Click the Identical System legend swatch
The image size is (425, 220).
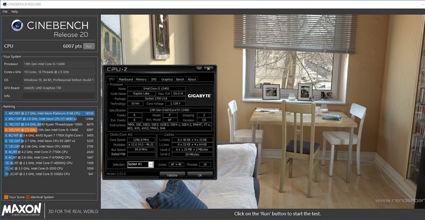(28, 197)
